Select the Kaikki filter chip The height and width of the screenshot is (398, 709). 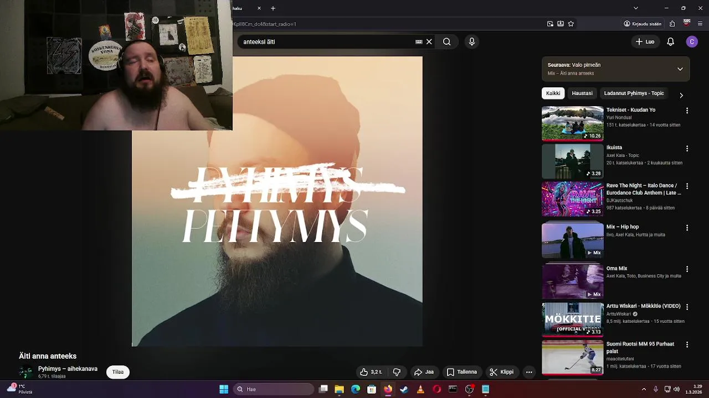(553, 93)
